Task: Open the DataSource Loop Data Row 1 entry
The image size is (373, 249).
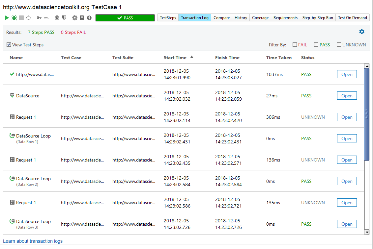Action: (347, 138)
